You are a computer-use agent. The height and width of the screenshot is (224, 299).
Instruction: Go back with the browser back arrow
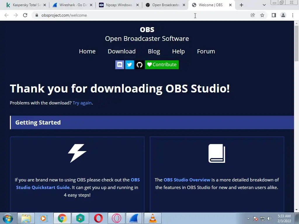(x=6, y=15)
